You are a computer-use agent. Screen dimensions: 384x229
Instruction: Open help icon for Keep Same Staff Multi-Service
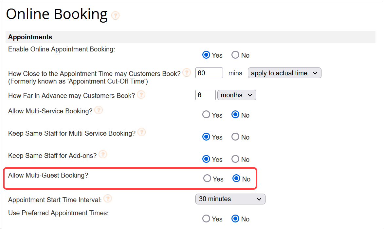[141, 132]
